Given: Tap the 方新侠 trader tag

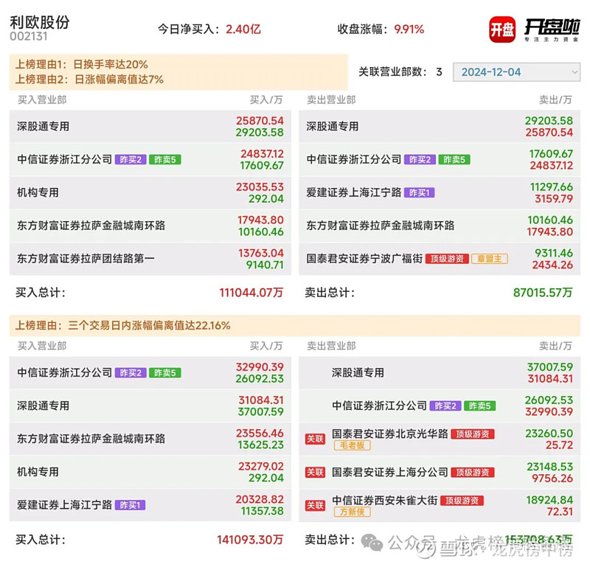Looking at the screenshot, I should (353, 512).
